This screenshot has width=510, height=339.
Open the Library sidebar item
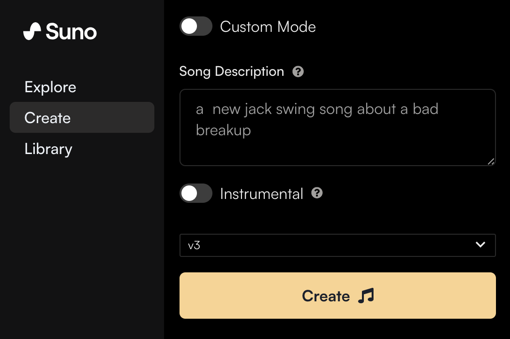click(48, 149)
